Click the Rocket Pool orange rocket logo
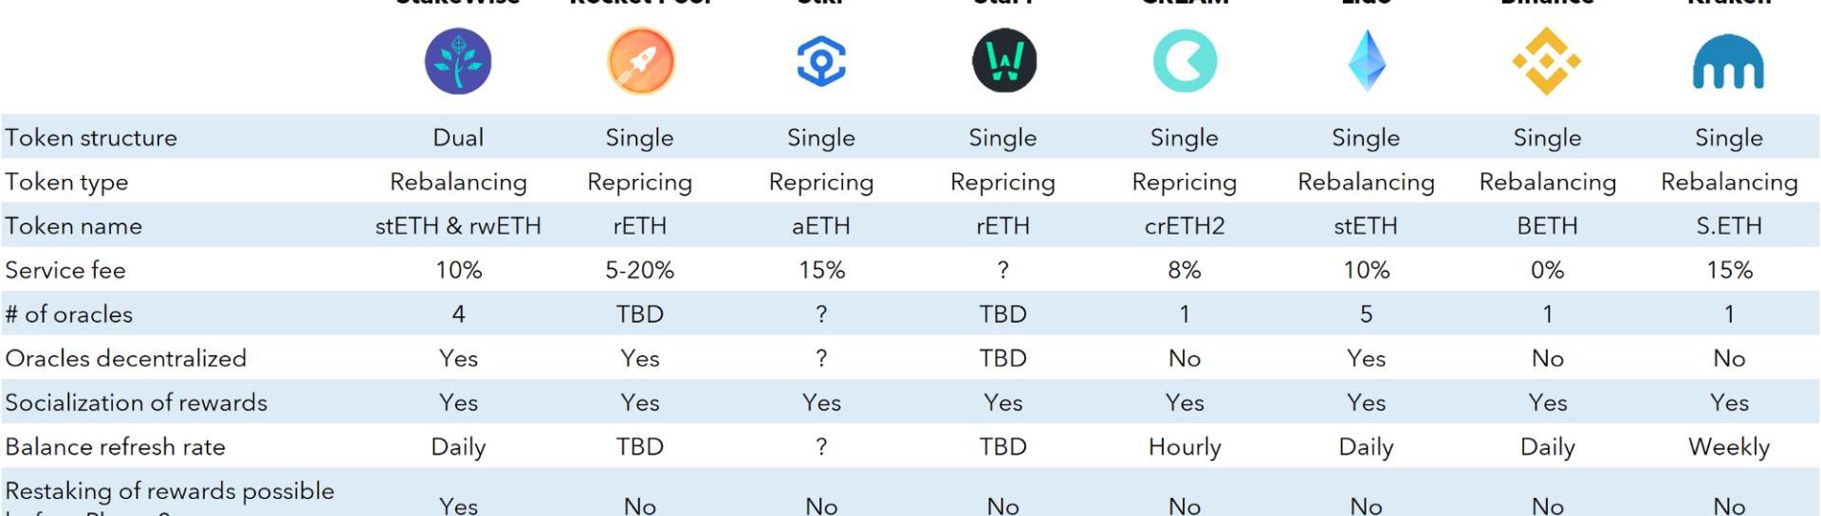The height and width of the screenshot is (516, 1821). 640,62
